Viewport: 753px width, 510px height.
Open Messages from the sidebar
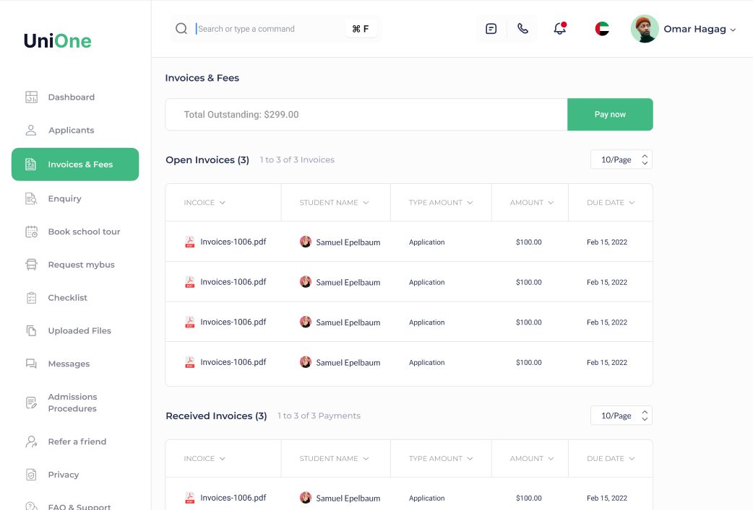(69, 364)
